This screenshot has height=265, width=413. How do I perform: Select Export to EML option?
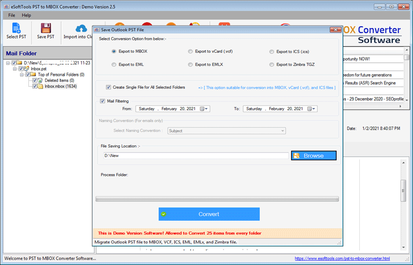114,64
